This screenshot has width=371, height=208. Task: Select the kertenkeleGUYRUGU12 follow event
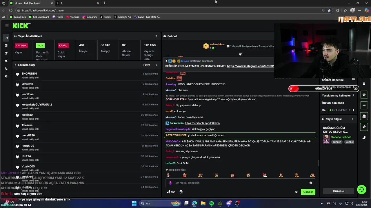click(87, 106)
